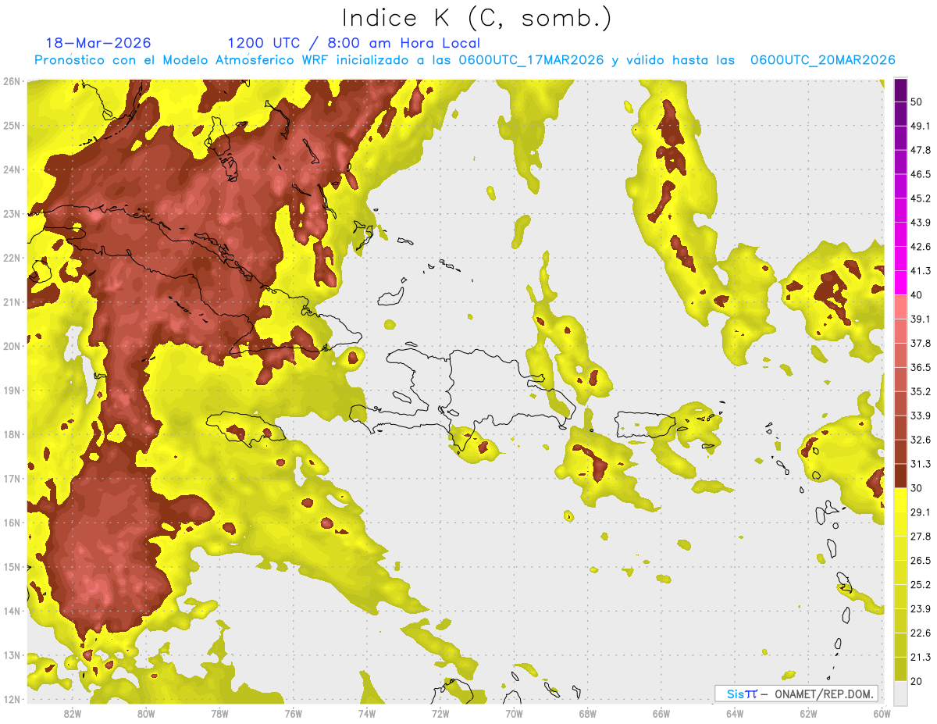The height and width of the screenshot is (724, 937).
Task: Click the 19N latitude label
Action: [11, 391]
